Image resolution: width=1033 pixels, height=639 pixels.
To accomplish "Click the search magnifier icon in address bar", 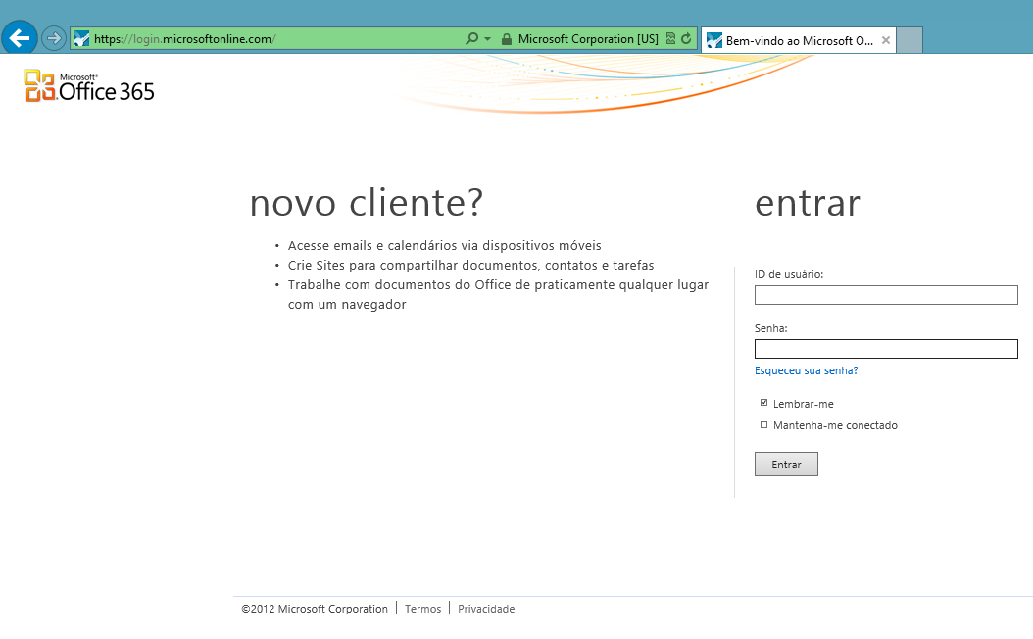I will pyautogui.click(x=472, y=39).
